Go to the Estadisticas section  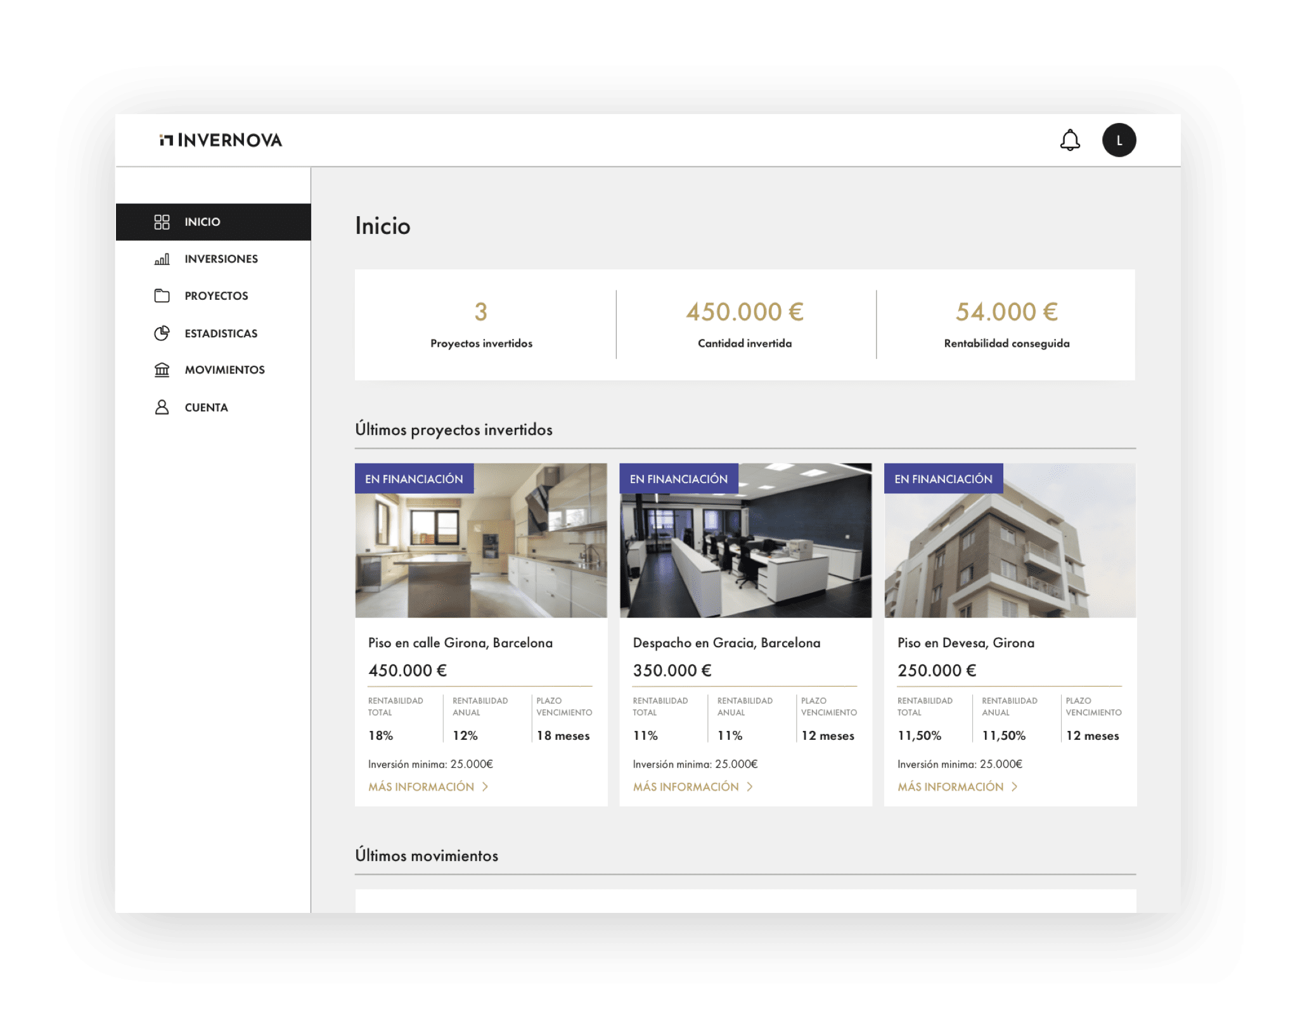pos(221,333)
